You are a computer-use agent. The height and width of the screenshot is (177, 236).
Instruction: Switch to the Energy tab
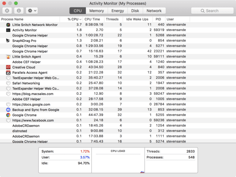[x=118, y=11]
